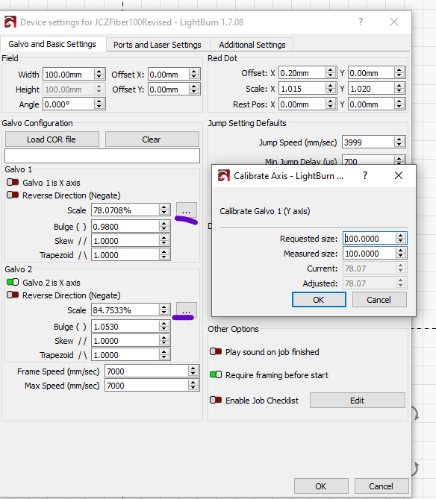Viewport: 436px width, 499px height.
Task: Switch to Ports and Laser Settings tab
Action: pyautogui.click(x=158, y=45)
